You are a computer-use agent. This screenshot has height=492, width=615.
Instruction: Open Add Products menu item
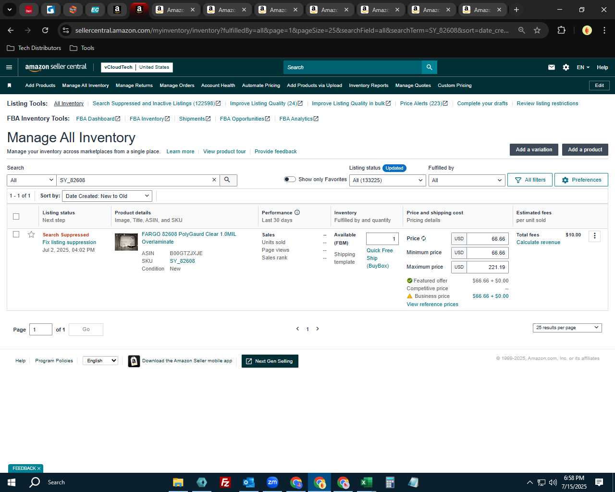tap(40, 86)
